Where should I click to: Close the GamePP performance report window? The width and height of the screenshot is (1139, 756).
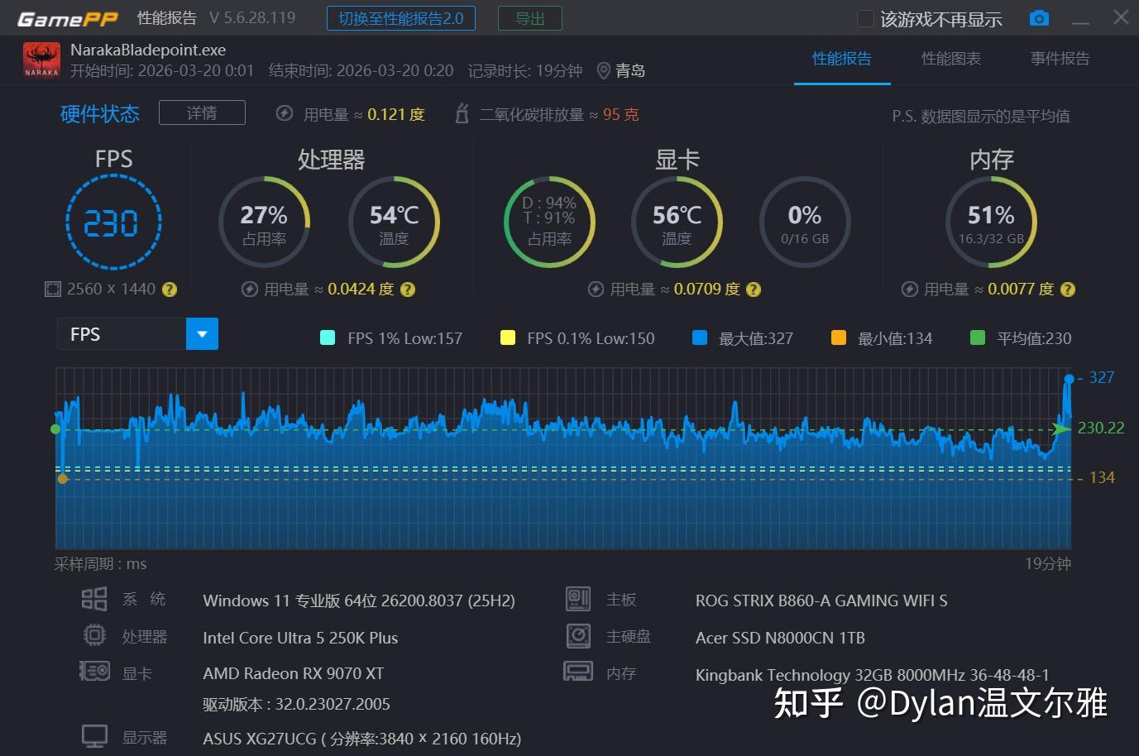[x=1121, y=17]
